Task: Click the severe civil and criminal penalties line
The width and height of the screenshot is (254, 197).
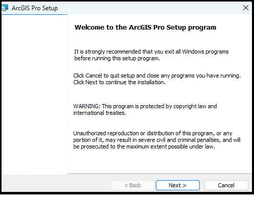Action: pos(157,140)
